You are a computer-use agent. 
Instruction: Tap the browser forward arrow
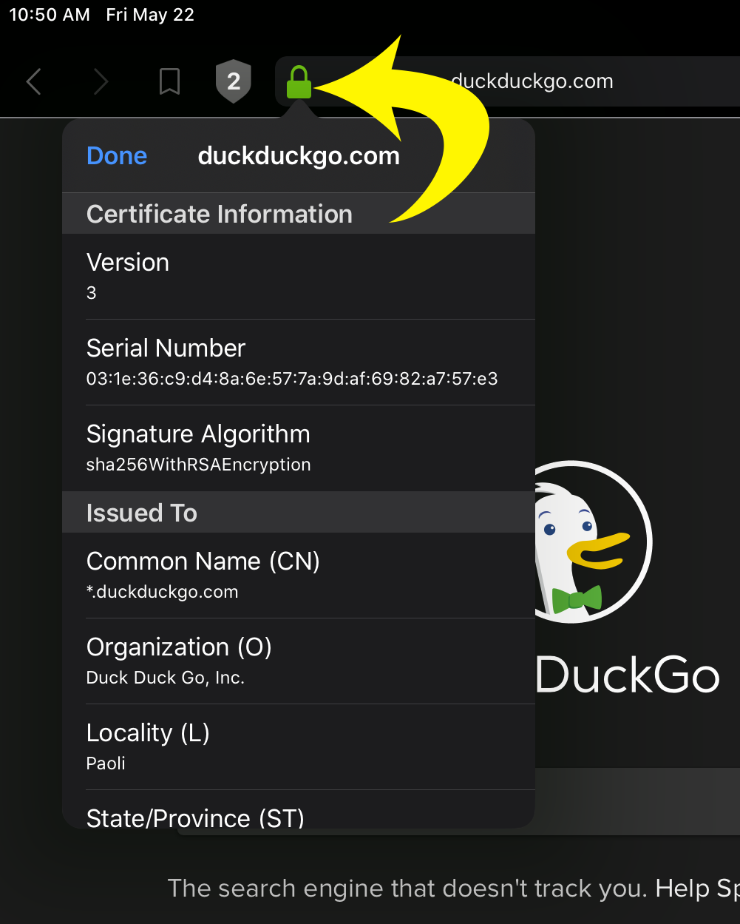pyautogui.click(x=101, y=81)
